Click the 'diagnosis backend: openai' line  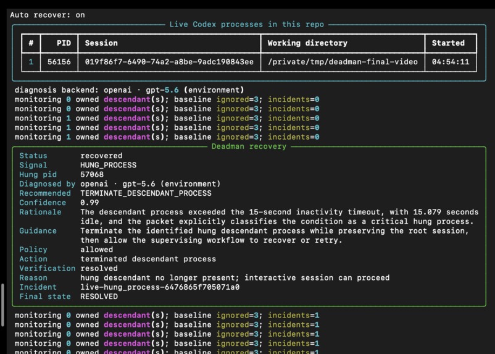[x=129, y=90]
